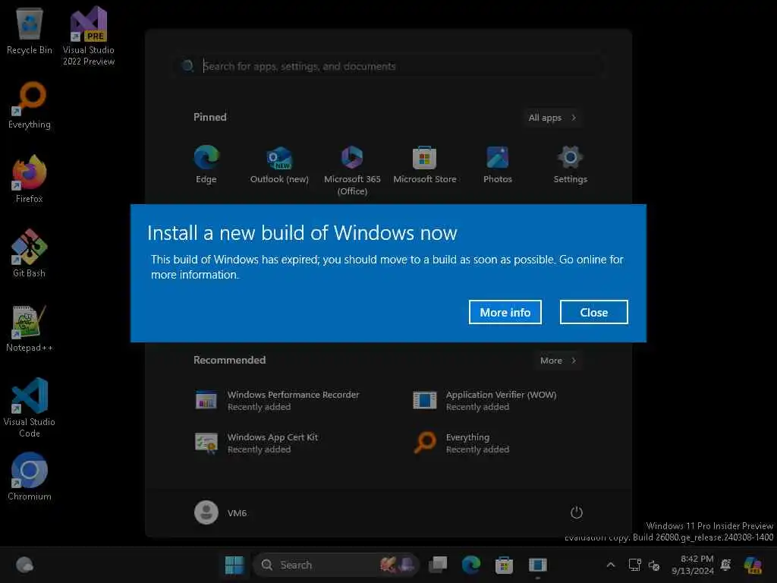Image resolution: width=777 pixels, height=583 pixels.
Task: Open the notification bell in the tray
Action: pos(726,565)
